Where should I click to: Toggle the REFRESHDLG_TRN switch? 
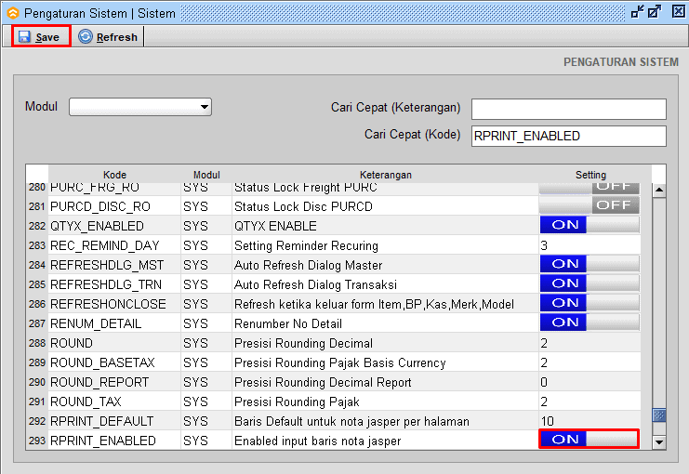[590, 283]
